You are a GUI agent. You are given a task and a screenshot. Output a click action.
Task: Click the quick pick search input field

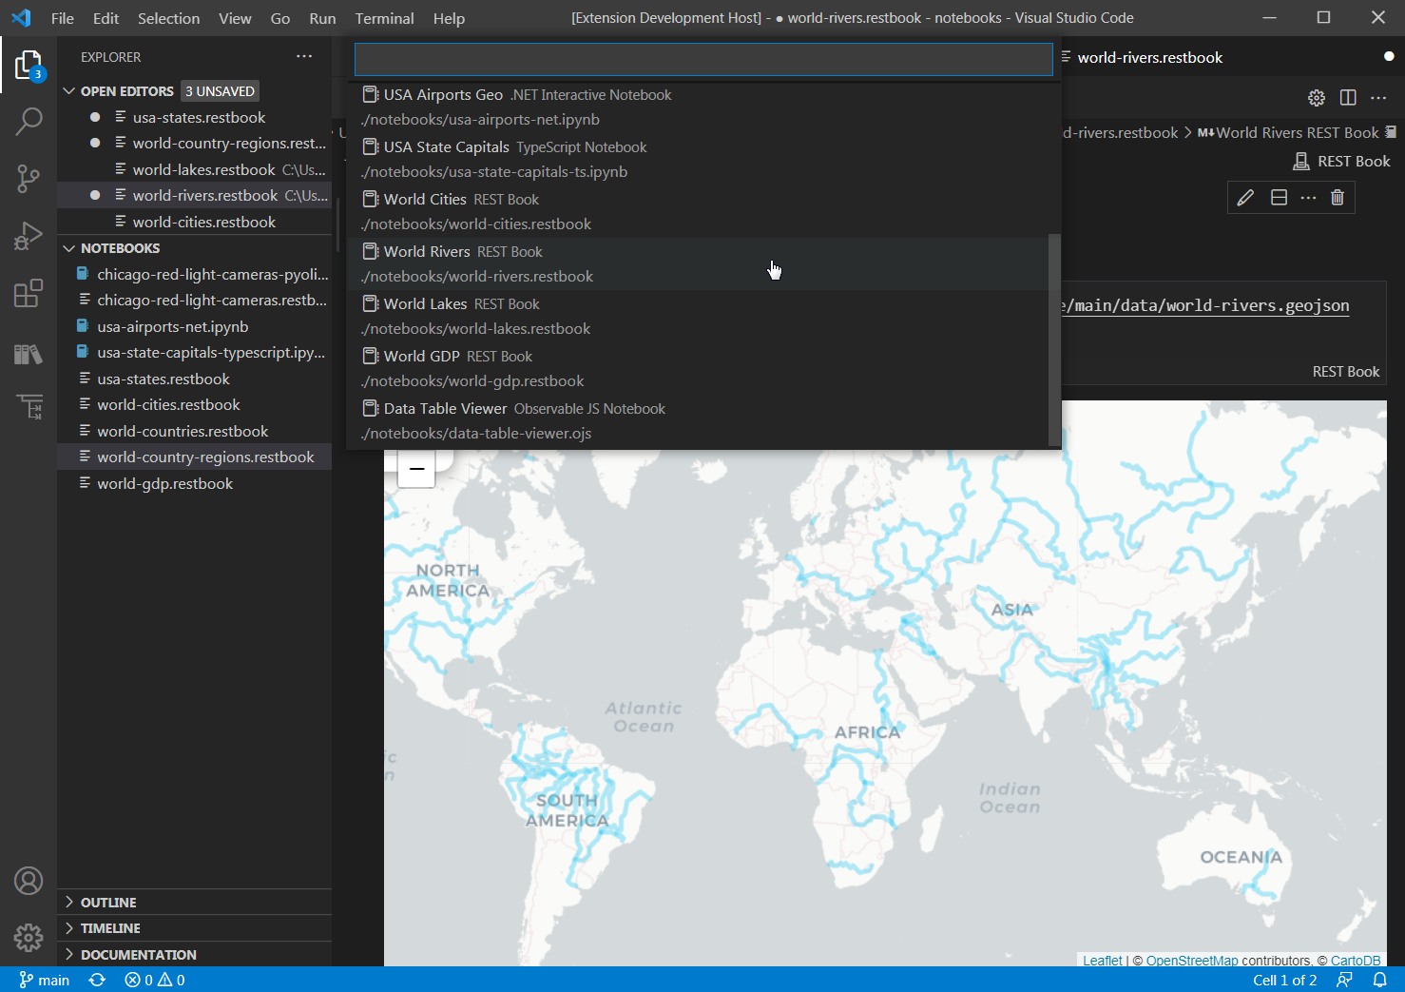tap(703, 59)
